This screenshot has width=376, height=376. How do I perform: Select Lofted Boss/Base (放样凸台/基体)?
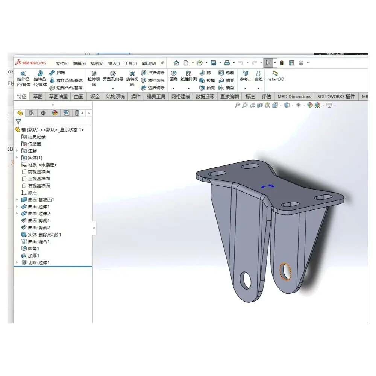pyautogui.click(x=66, y=80)
